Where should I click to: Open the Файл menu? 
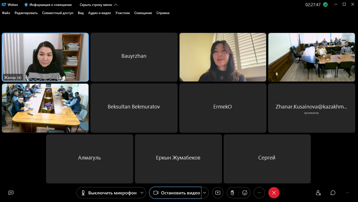[x=6, y=13]
